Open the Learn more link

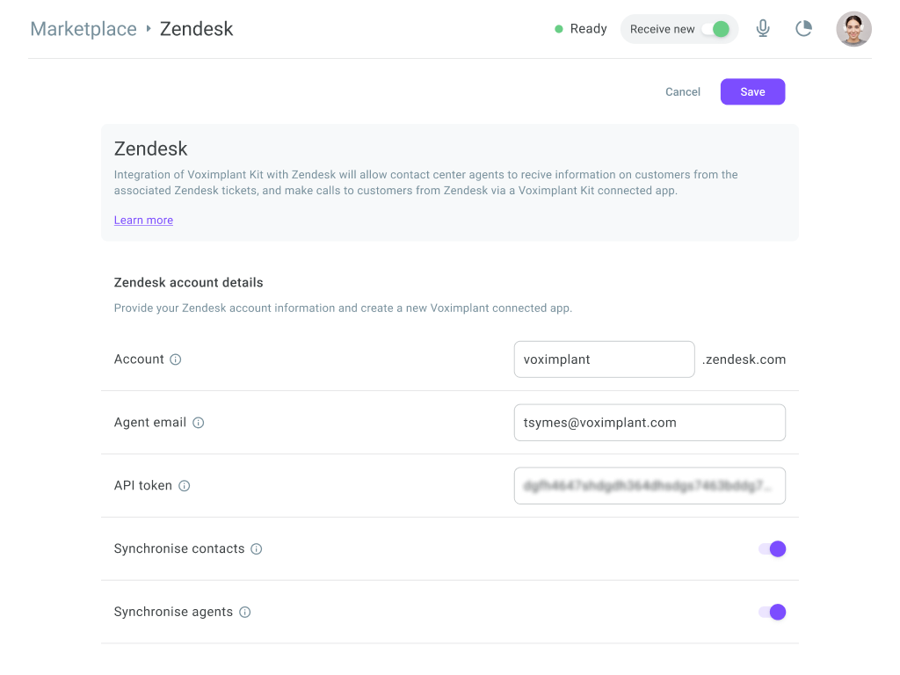tap(143, 221)
